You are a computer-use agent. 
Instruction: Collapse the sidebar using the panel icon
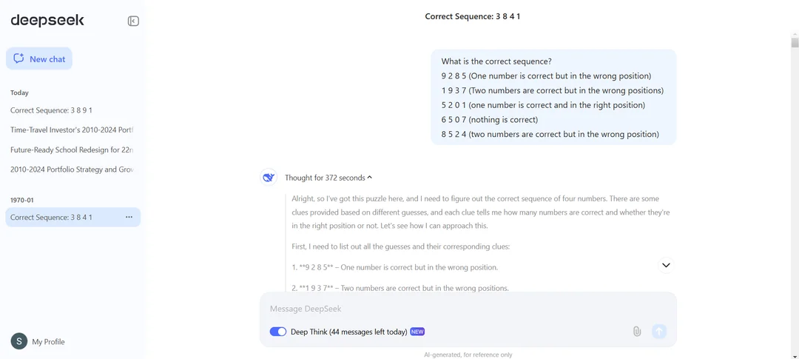133,21
